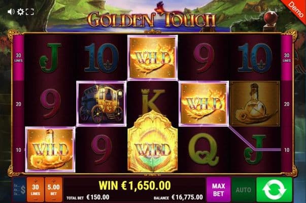Open the settings gear icon

coord(20,12)
